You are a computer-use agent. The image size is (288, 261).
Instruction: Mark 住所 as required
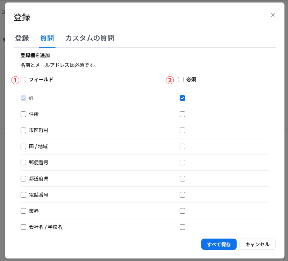[182, 114]
